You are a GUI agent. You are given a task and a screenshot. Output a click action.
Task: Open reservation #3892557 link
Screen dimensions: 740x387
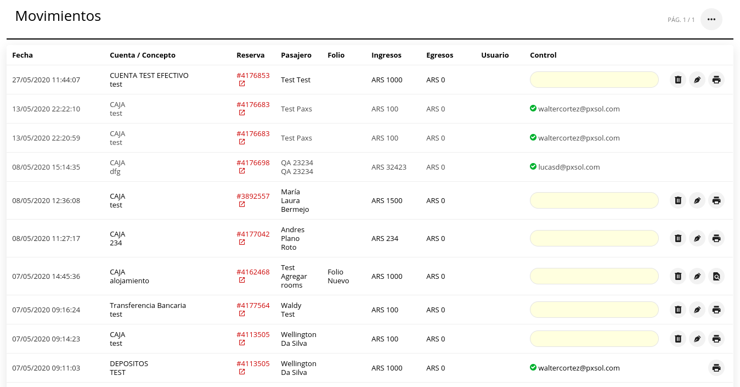click(x=253, y=196)
